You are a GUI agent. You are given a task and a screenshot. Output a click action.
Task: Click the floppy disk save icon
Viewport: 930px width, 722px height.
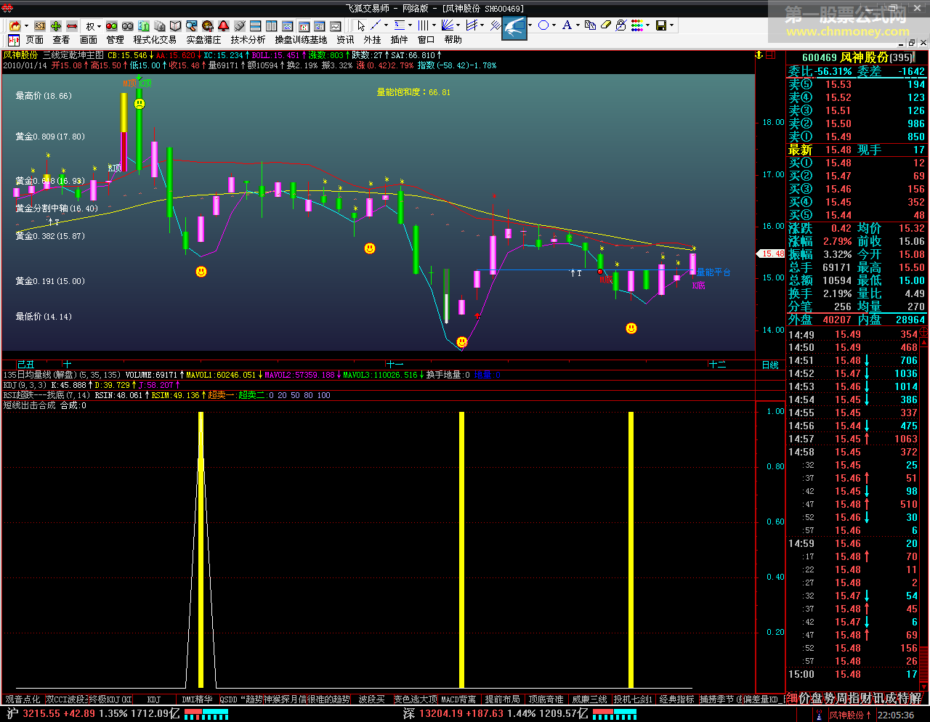(661, 25)
